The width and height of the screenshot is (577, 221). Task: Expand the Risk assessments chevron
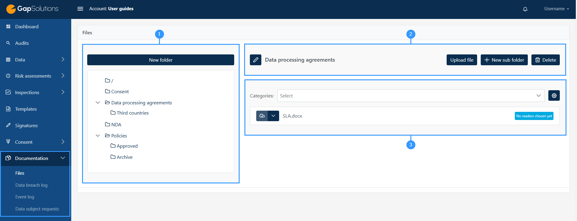tap(63, 75)
